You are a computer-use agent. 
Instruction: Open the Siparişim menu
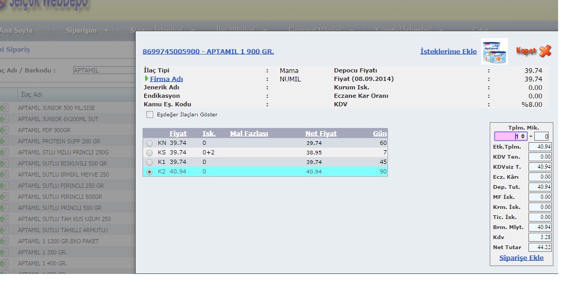pos(82,31)
